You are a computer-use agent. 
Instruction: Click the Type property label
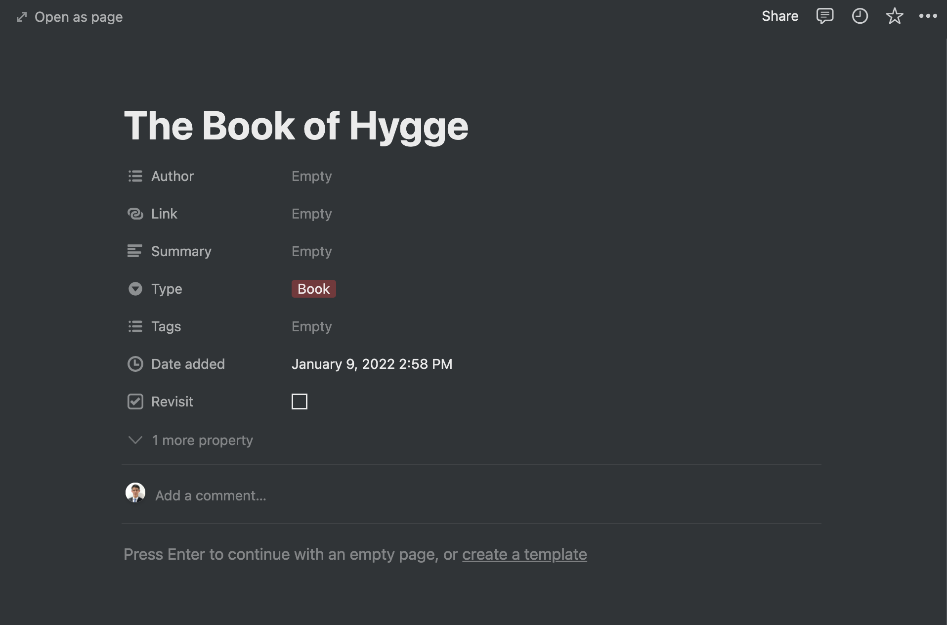pos(167,289)
